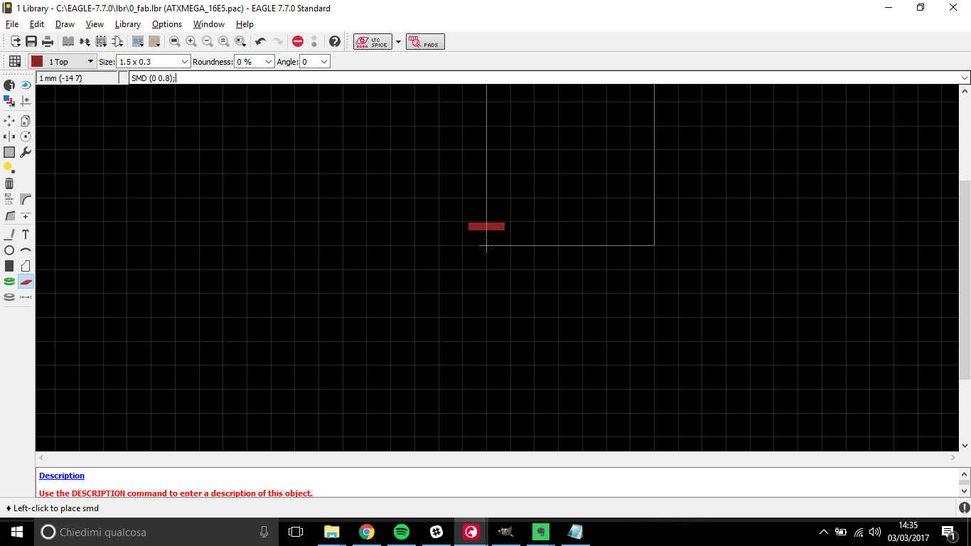Click the red layer color swatch
Image resolution: width=971 pixels, height=546 pixels.
(37, 62)
